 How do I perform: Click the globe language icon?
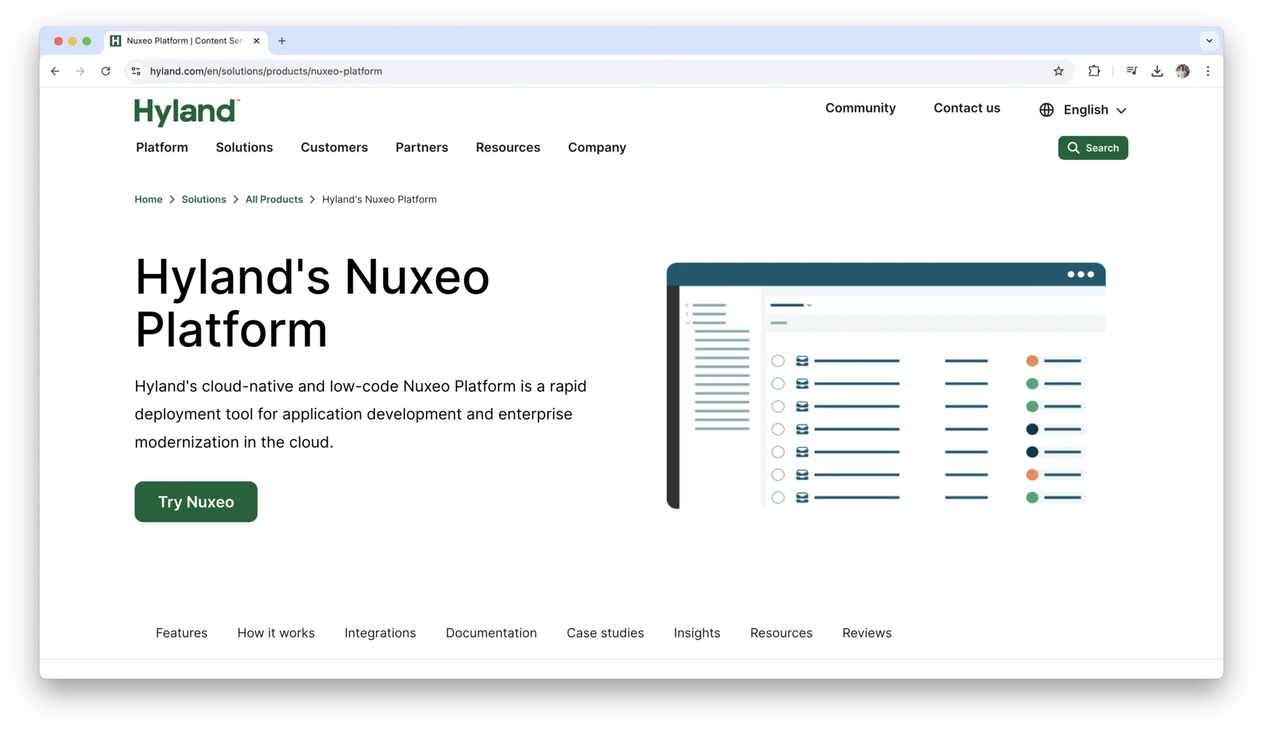(1046, 110)
